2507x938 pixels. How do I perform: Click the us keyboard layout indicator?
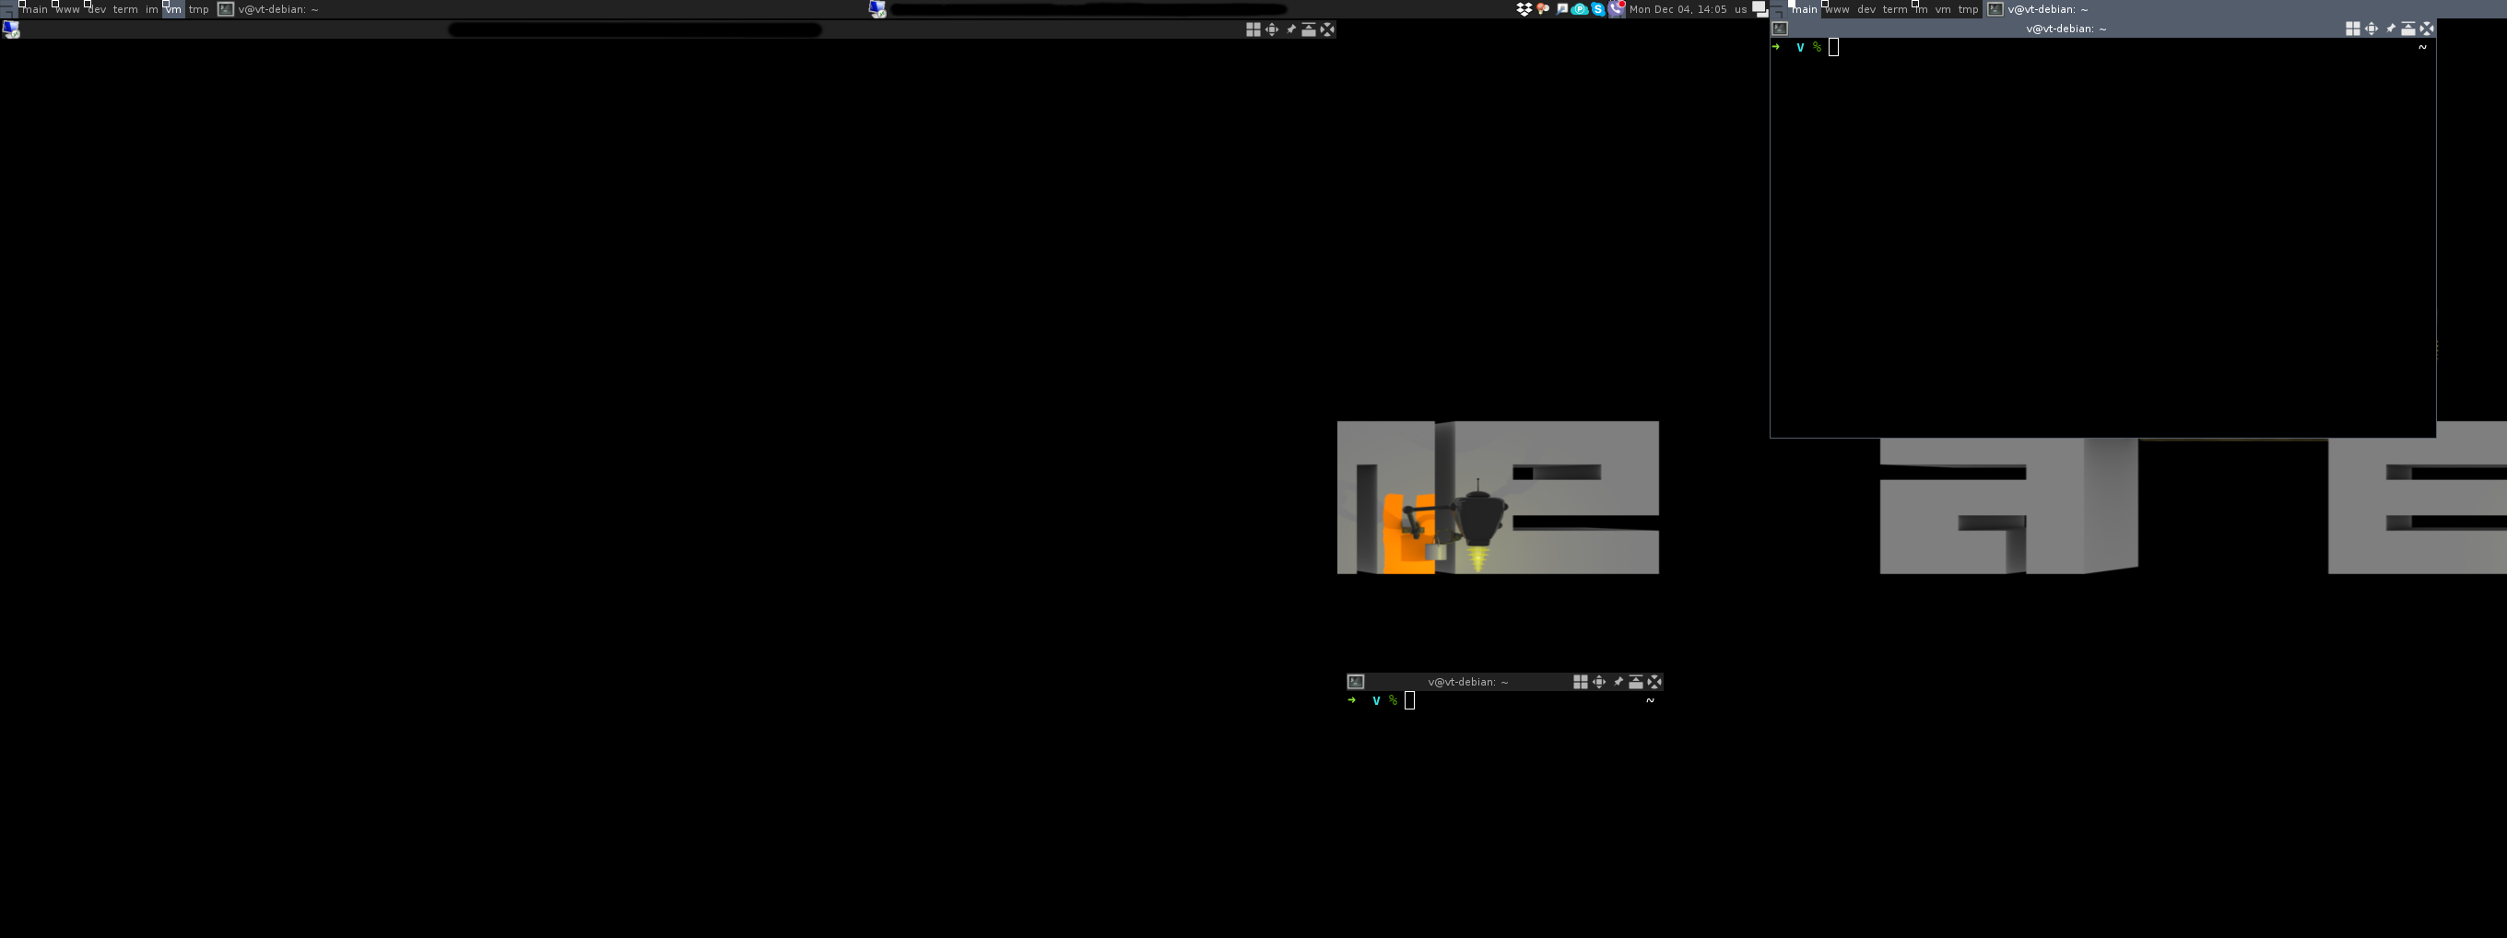tap(1741, 9)
